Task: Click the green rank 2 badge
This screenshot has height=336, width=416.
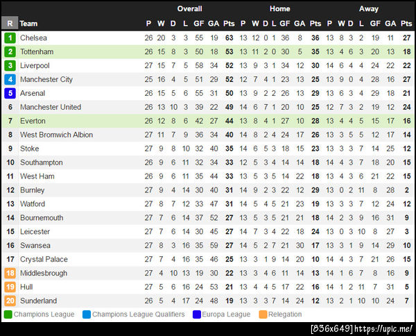Action: coord(10,52)
